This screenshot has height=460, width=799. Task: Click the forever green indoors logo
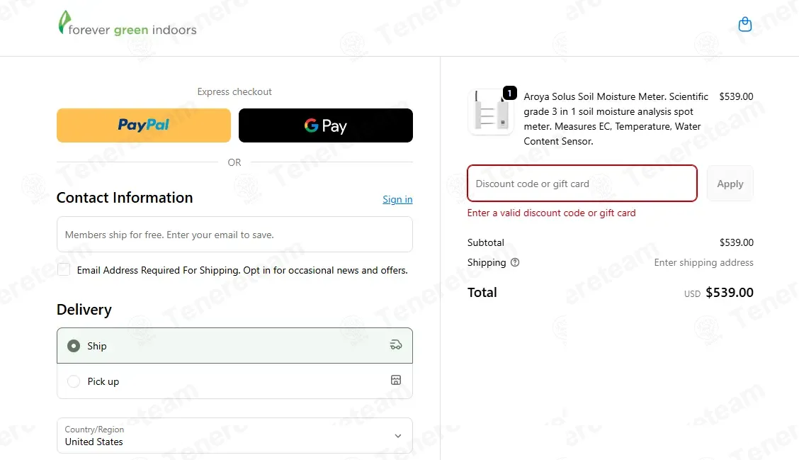pyautogui.click(x=127, y=24)
